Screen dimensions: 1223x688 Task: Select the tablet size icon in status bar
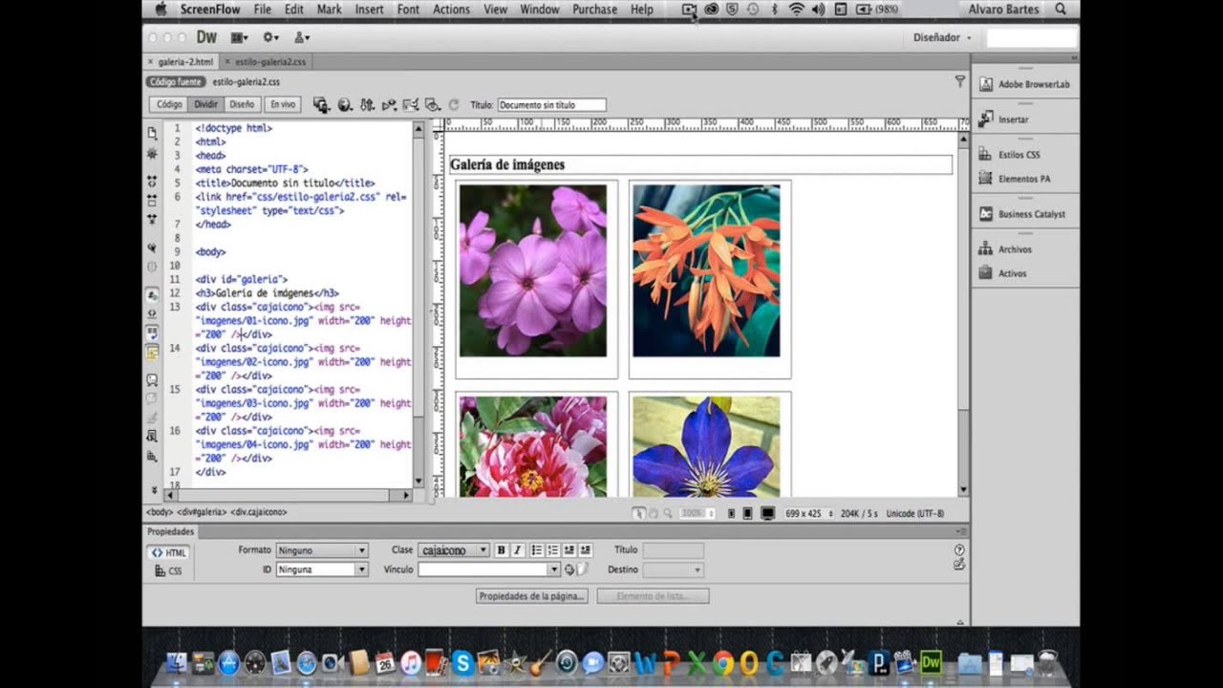[748, 513]
